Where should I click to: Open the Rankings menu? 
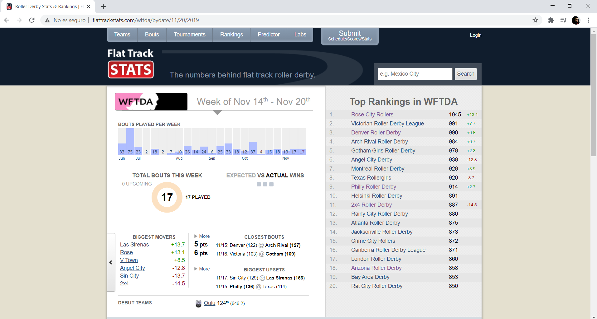[231, 35]
